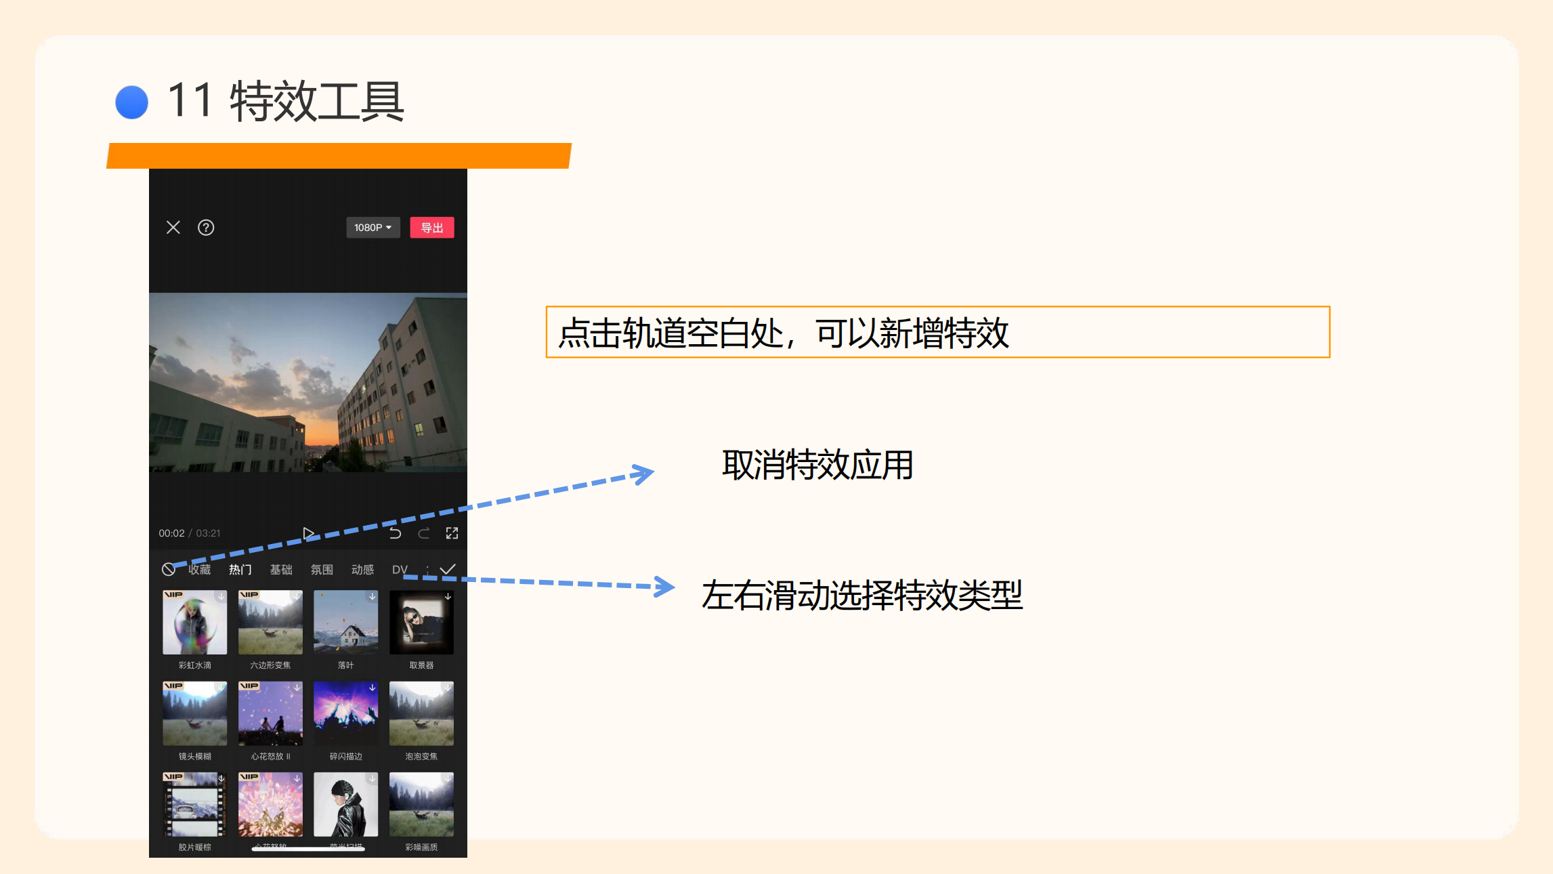Download the 碎闪描边 effect via arrow icon
The image size is (1553, 874).
[x=372, y=688]
